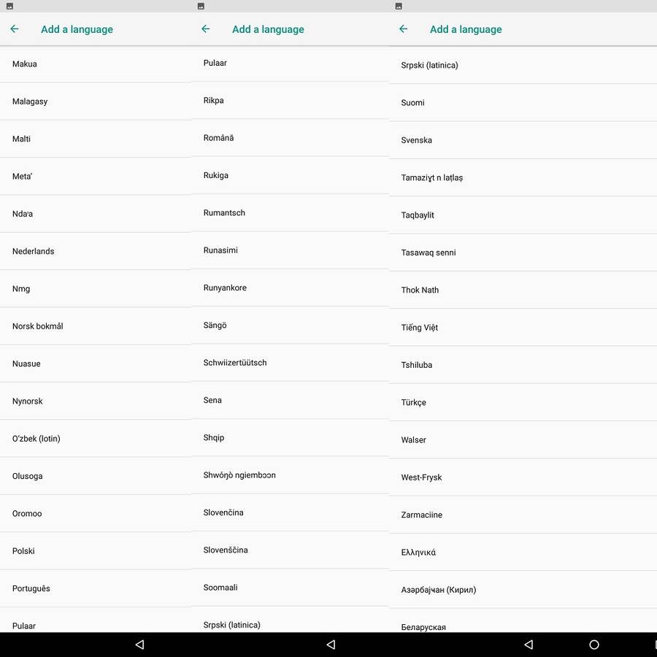The width and height of the screenshot is (657, 657).
Task: Pick Português from the list
Action: coord(31,588)
